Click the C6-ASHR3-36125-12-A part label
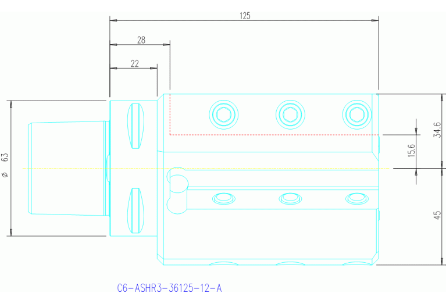 pyautogui.click(x=169, y=288)
